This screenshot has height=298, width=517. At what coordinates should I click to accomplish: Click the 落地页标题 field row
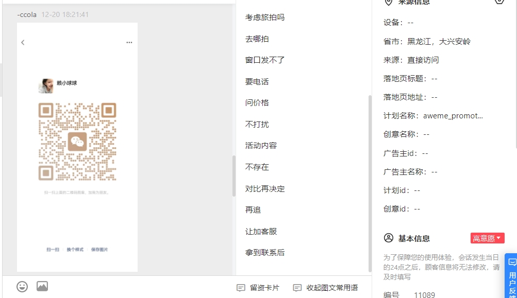(410, 78)
